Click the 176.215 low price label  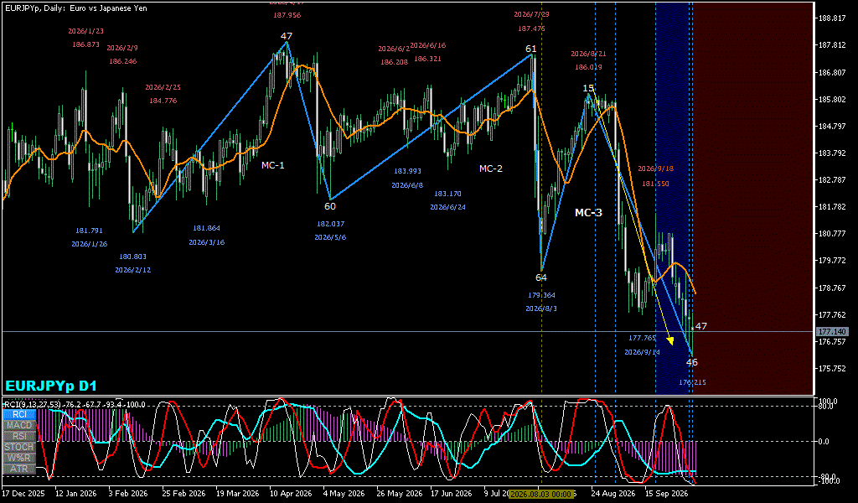692,382
